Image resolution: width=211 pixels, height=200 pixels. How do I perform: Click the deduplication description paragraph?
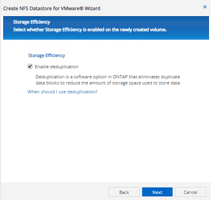pos(108,80)
